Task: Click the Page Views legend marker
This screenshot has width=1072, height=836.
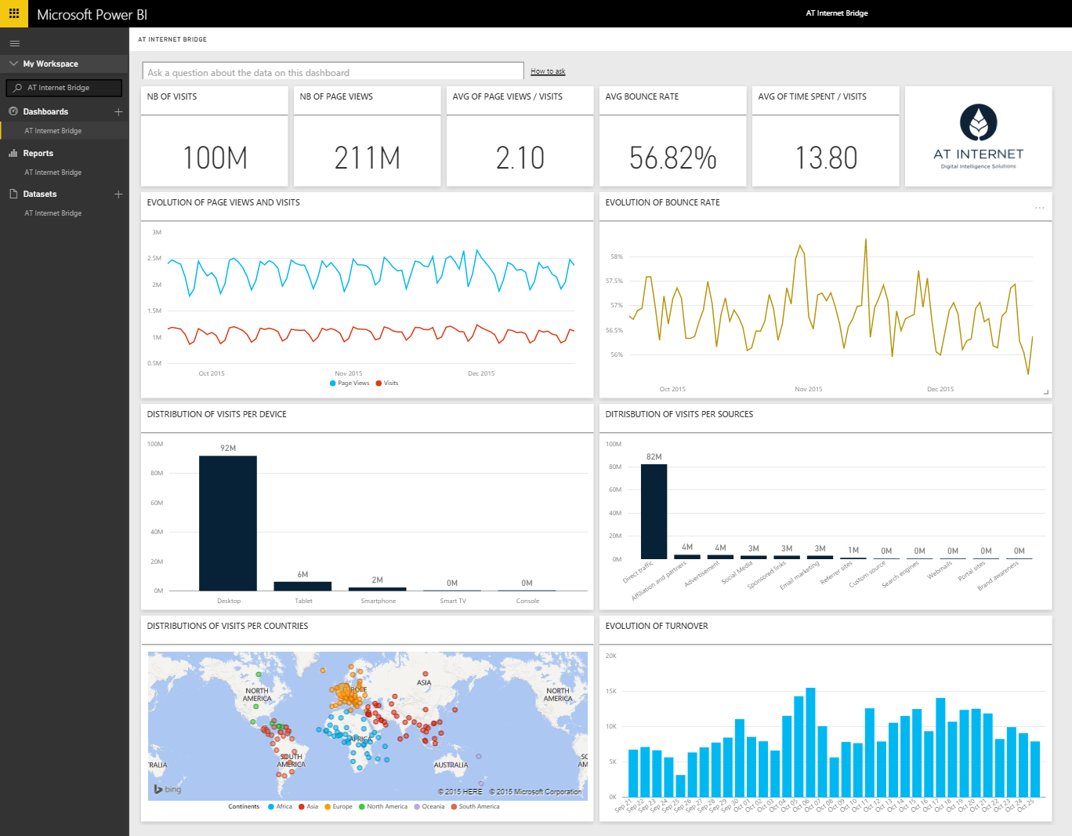Action: point(333,383)
